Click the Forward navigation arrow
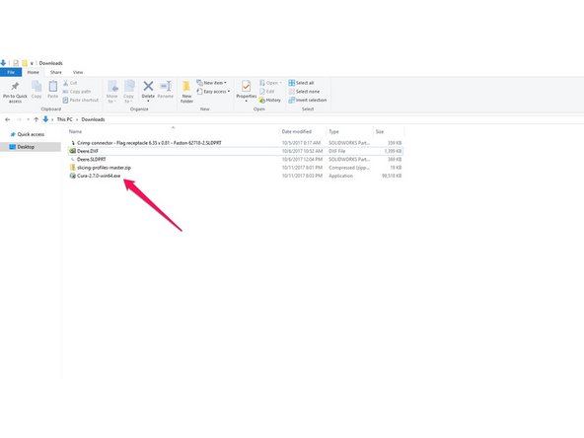The image size is (584, 438). (19, 119)
